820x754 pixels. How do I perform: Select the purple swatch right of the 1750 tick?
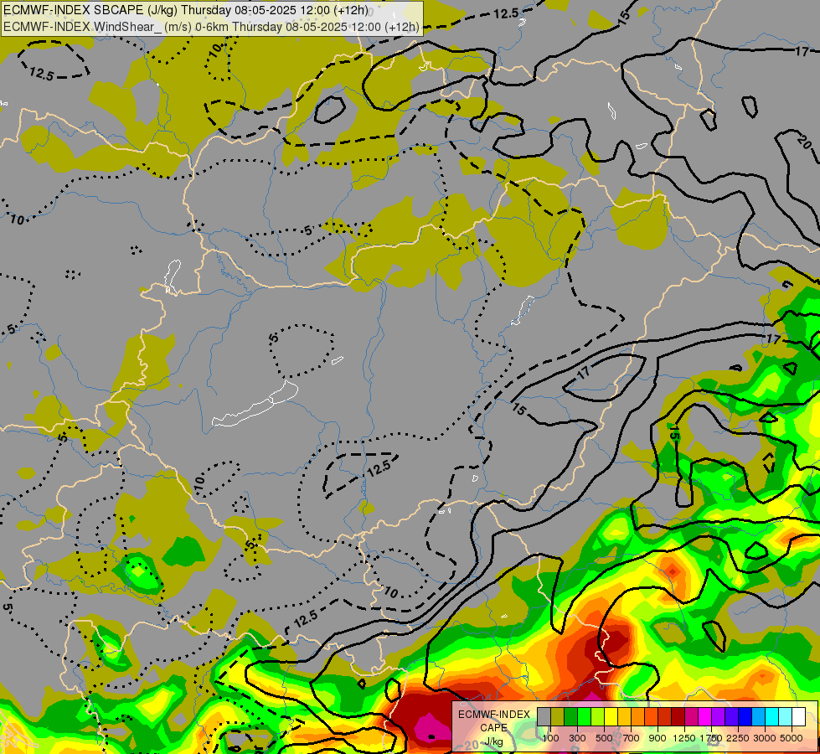tap(719, 716)
